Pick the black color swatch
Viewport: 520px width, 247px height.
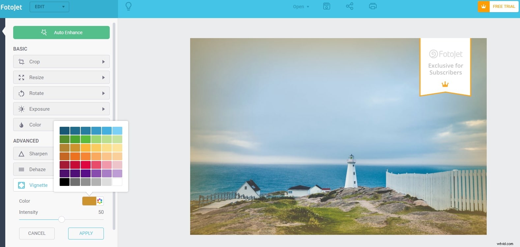(x=65, y=182)
